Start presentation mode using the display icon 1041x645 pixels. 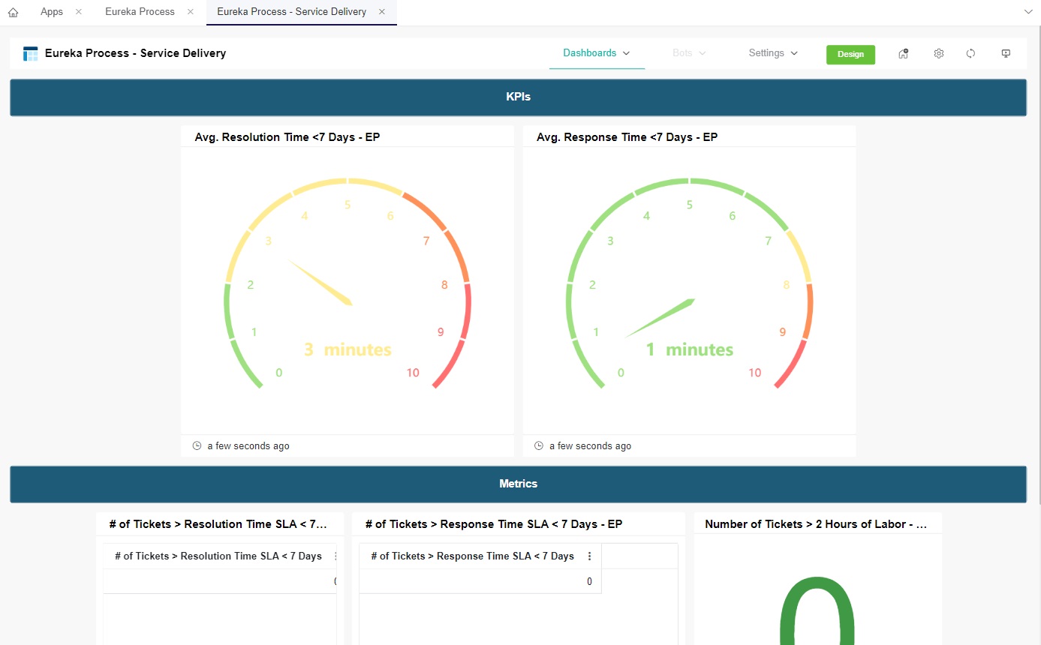[1006, 53]
